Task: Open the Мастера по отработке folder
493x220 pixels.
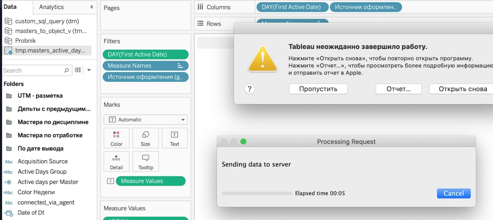Action: (50, 135)
